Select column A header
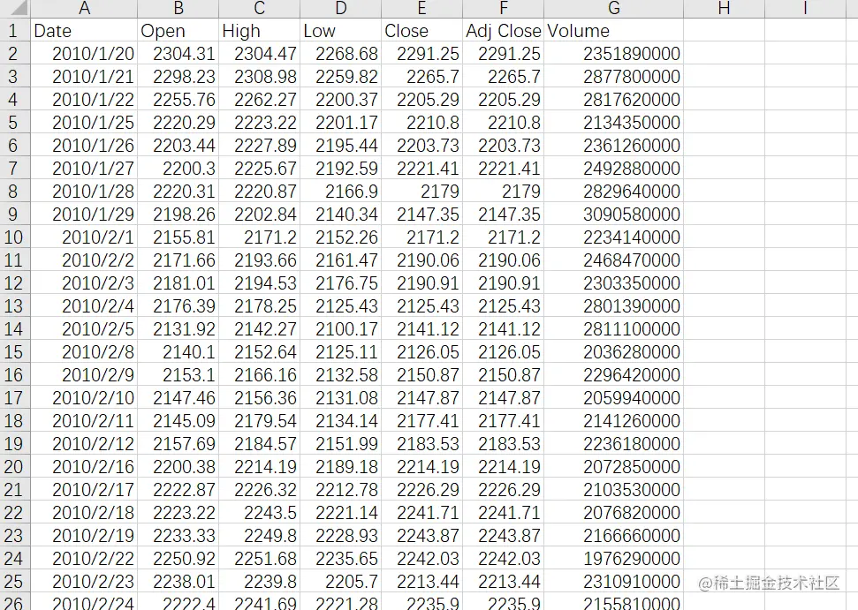This screenshot has height=610, width=858. [84, 8]
